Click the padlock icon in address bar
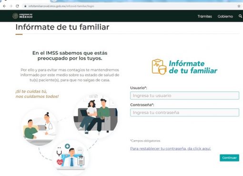The image size is (243, 176). [x=25, y=6]
